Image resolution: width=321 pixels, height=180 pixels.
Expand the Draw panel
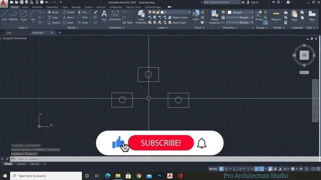pos(23,27)
